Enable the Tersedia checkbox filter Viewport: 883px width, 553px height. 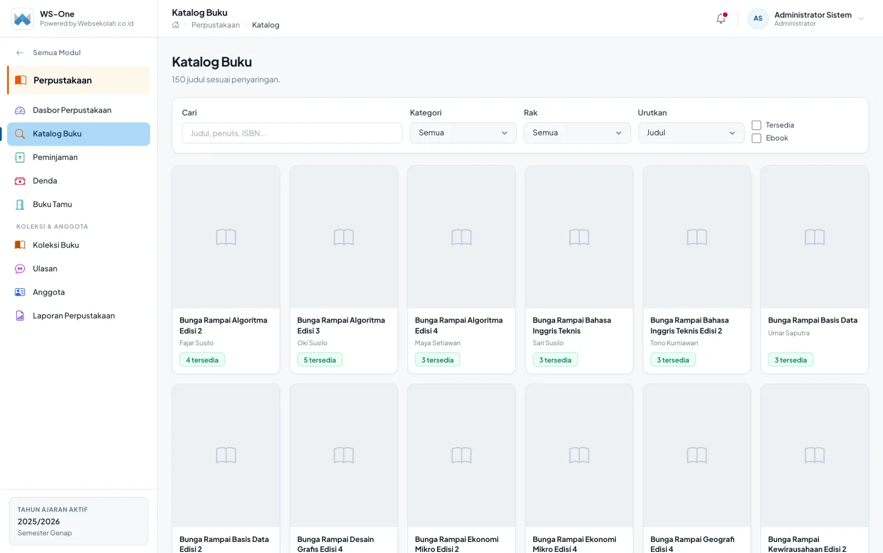pos(757,125)
